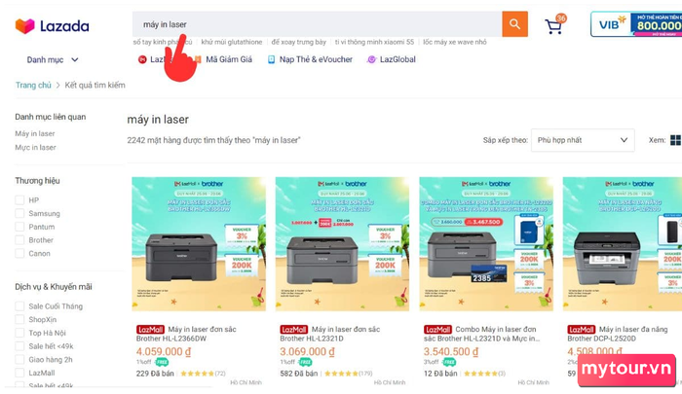Click inside the search text field
682x394 pixels.
click(x=317, y=24)
